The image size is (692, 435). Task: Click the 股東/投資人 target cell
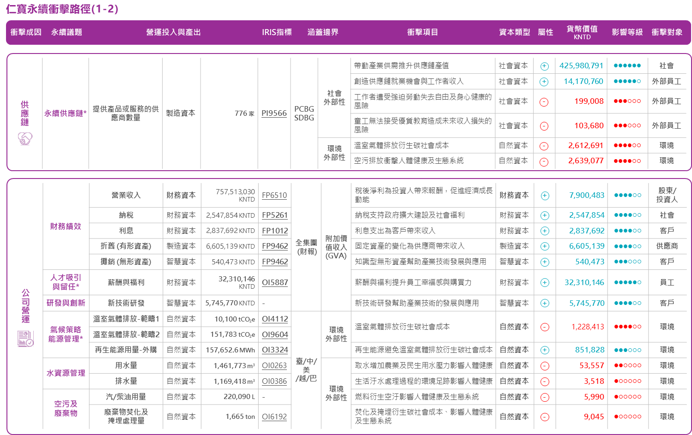click(x=667, y=195)
